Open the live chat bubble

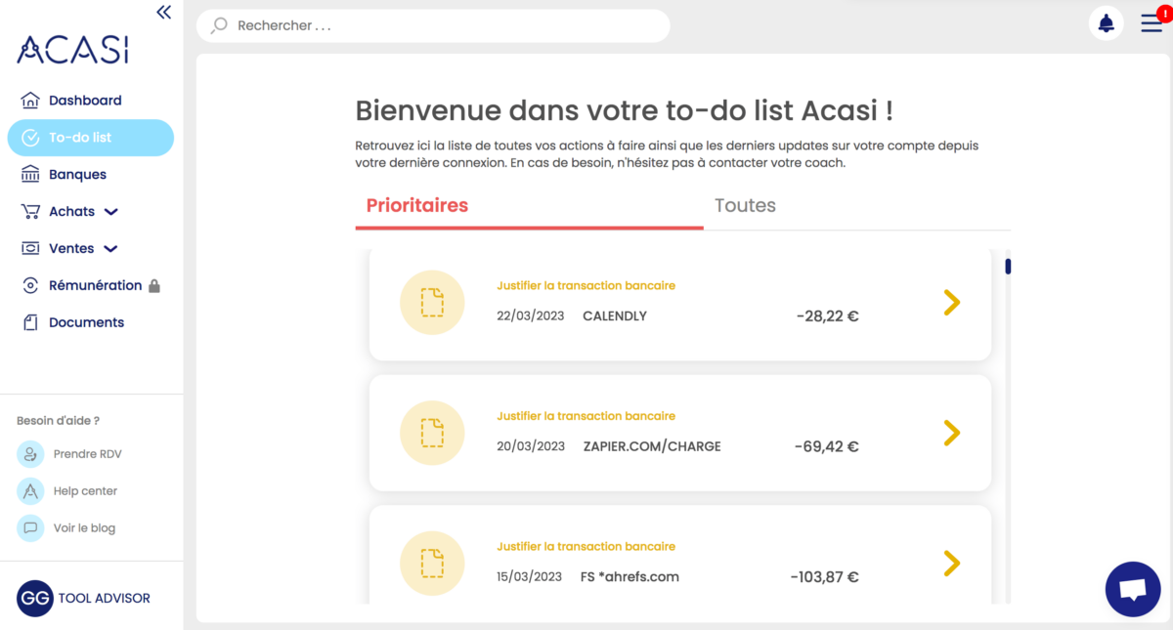(1133, 589)
